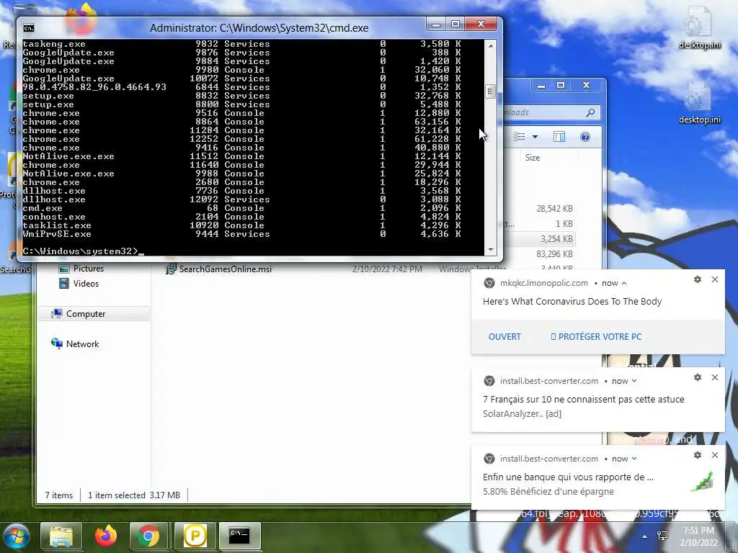
Task: Click the cmd scrollbar down arrow
Action: [490, 250]
